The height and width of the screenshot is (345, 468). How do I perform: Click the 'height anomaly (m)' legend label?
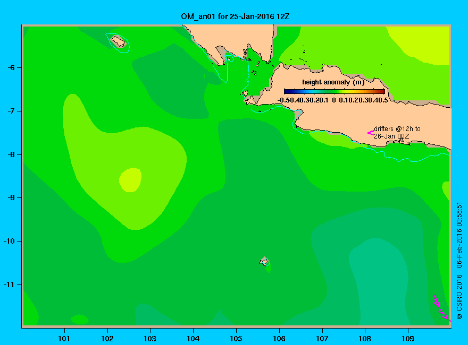[333, 82]
